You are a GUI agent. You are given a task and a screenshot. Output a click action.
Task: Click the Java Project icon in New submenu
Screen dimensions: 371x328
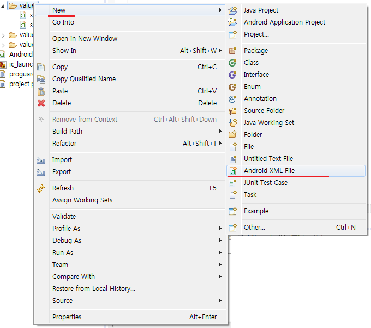point(232,10)
